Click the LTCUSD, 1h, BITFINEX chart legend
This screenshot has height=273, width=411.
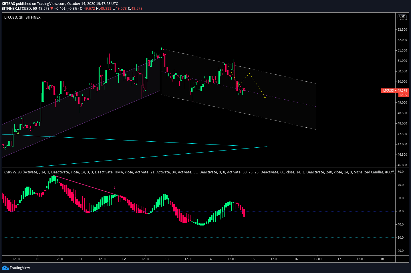pos(22,17)
